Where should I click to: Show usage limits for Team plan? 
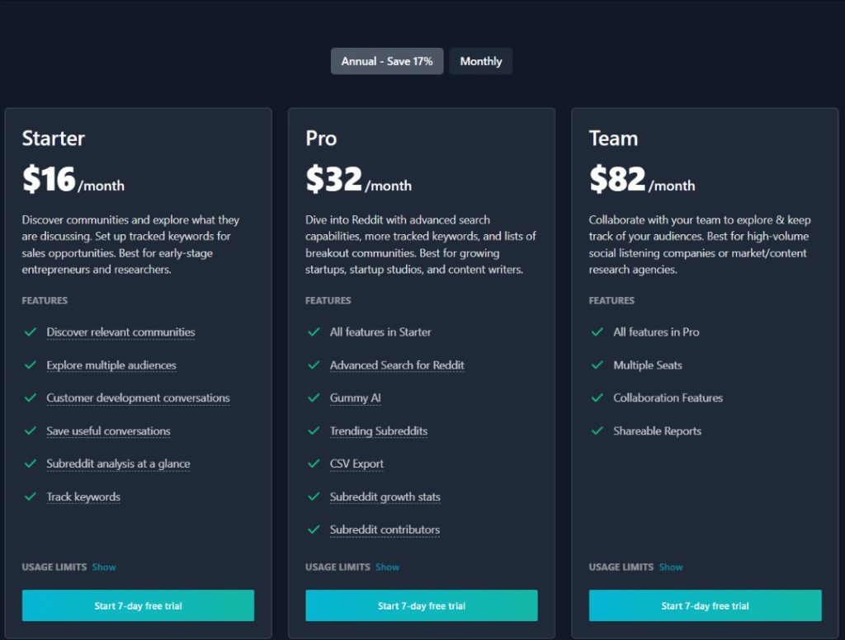coord(671,567)
